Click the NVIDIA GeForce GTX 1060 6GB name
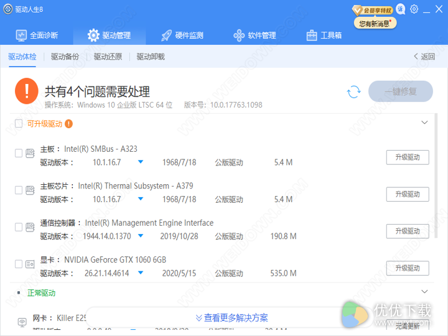The height and width of the screenshot is (336, 448). coord(115,259)
